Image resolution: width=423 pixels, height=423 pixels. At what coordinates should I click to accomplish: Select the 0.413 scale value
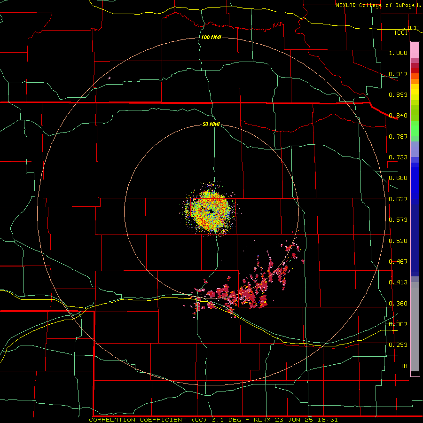pos(398,282)
